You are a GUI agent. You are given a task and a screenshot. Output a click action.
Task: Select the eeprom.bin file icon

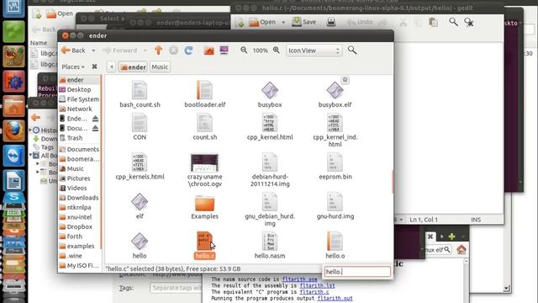coord(335,162)
